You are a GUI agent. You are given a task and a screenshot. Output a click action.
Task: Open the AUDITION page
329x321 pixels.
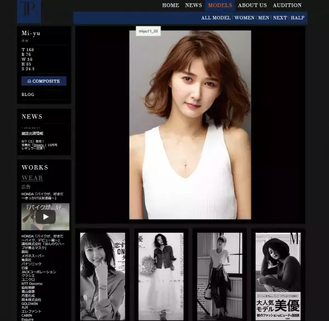tap(287, 5)
